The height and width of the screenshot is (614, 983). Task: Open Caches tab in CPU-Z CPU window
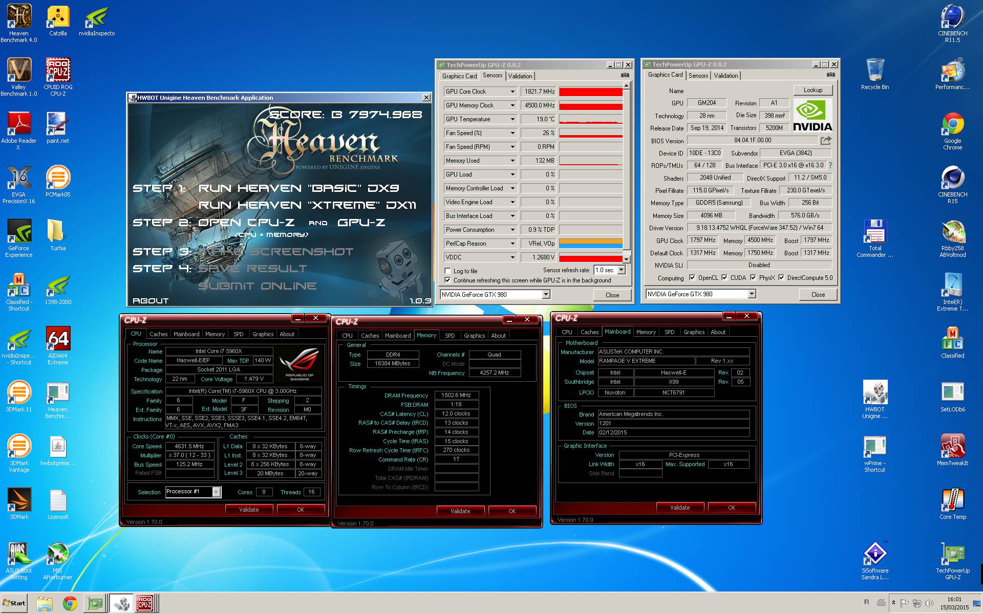tap(159, 334)
